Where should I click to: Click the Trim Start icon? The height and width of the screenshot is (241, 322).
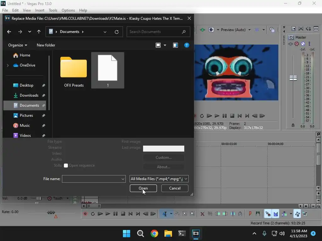pos(218,214)
